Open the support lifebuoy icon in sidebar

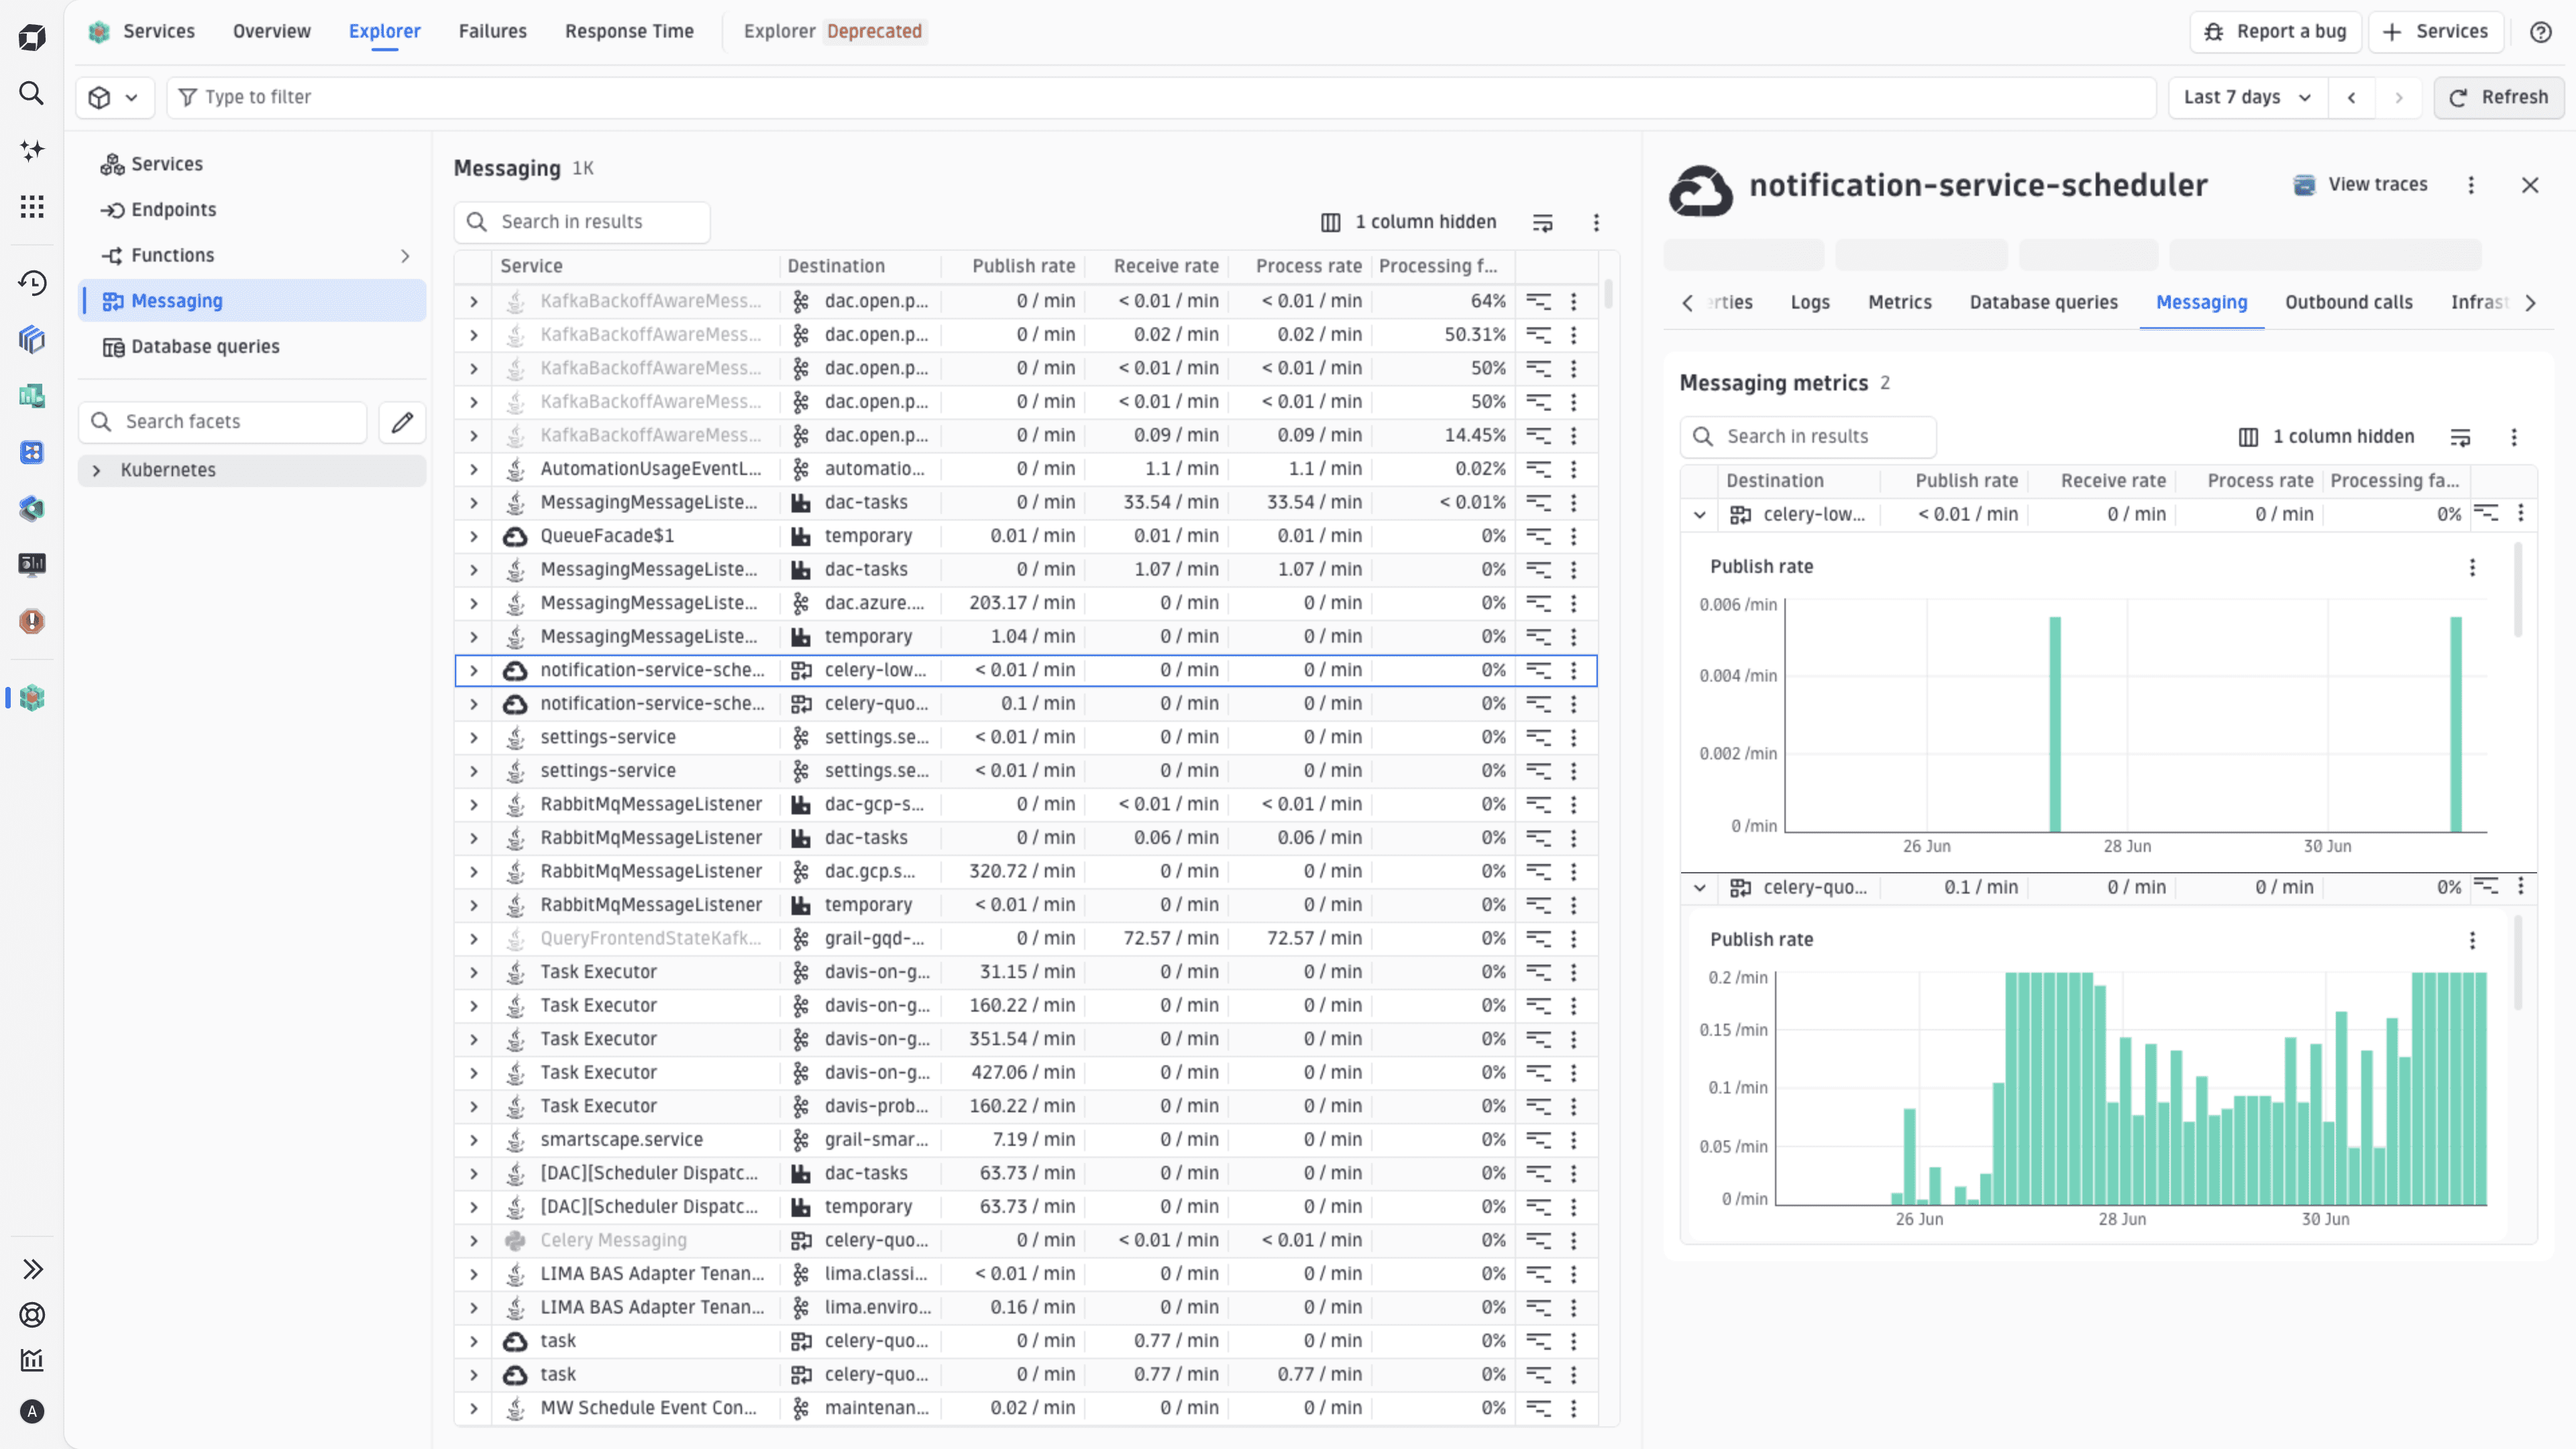tap(32, 1315)
